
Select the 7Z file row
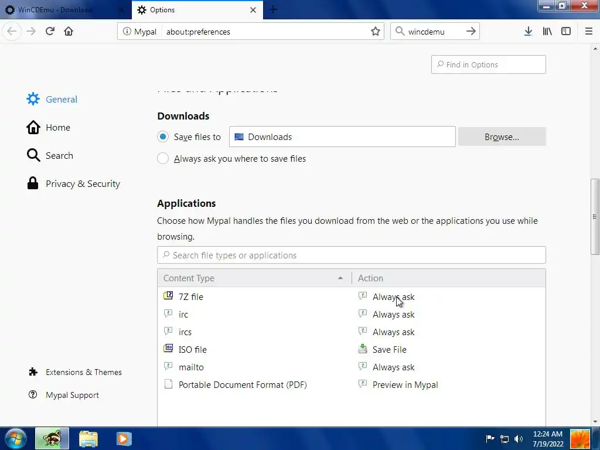click(x=352, y=296)
